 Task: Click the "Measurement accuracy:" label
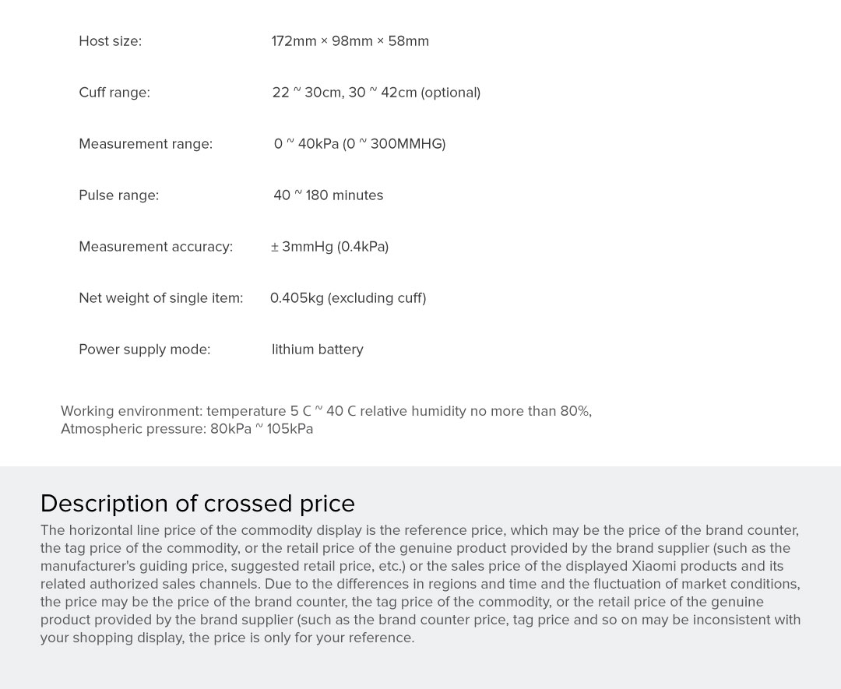click(156, 247)
